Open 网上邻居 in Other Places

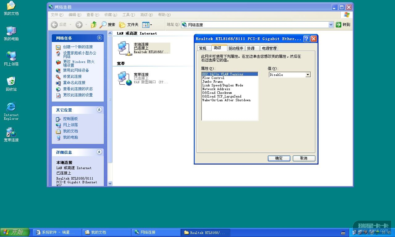pyautogui.click(x=70, y=125)
